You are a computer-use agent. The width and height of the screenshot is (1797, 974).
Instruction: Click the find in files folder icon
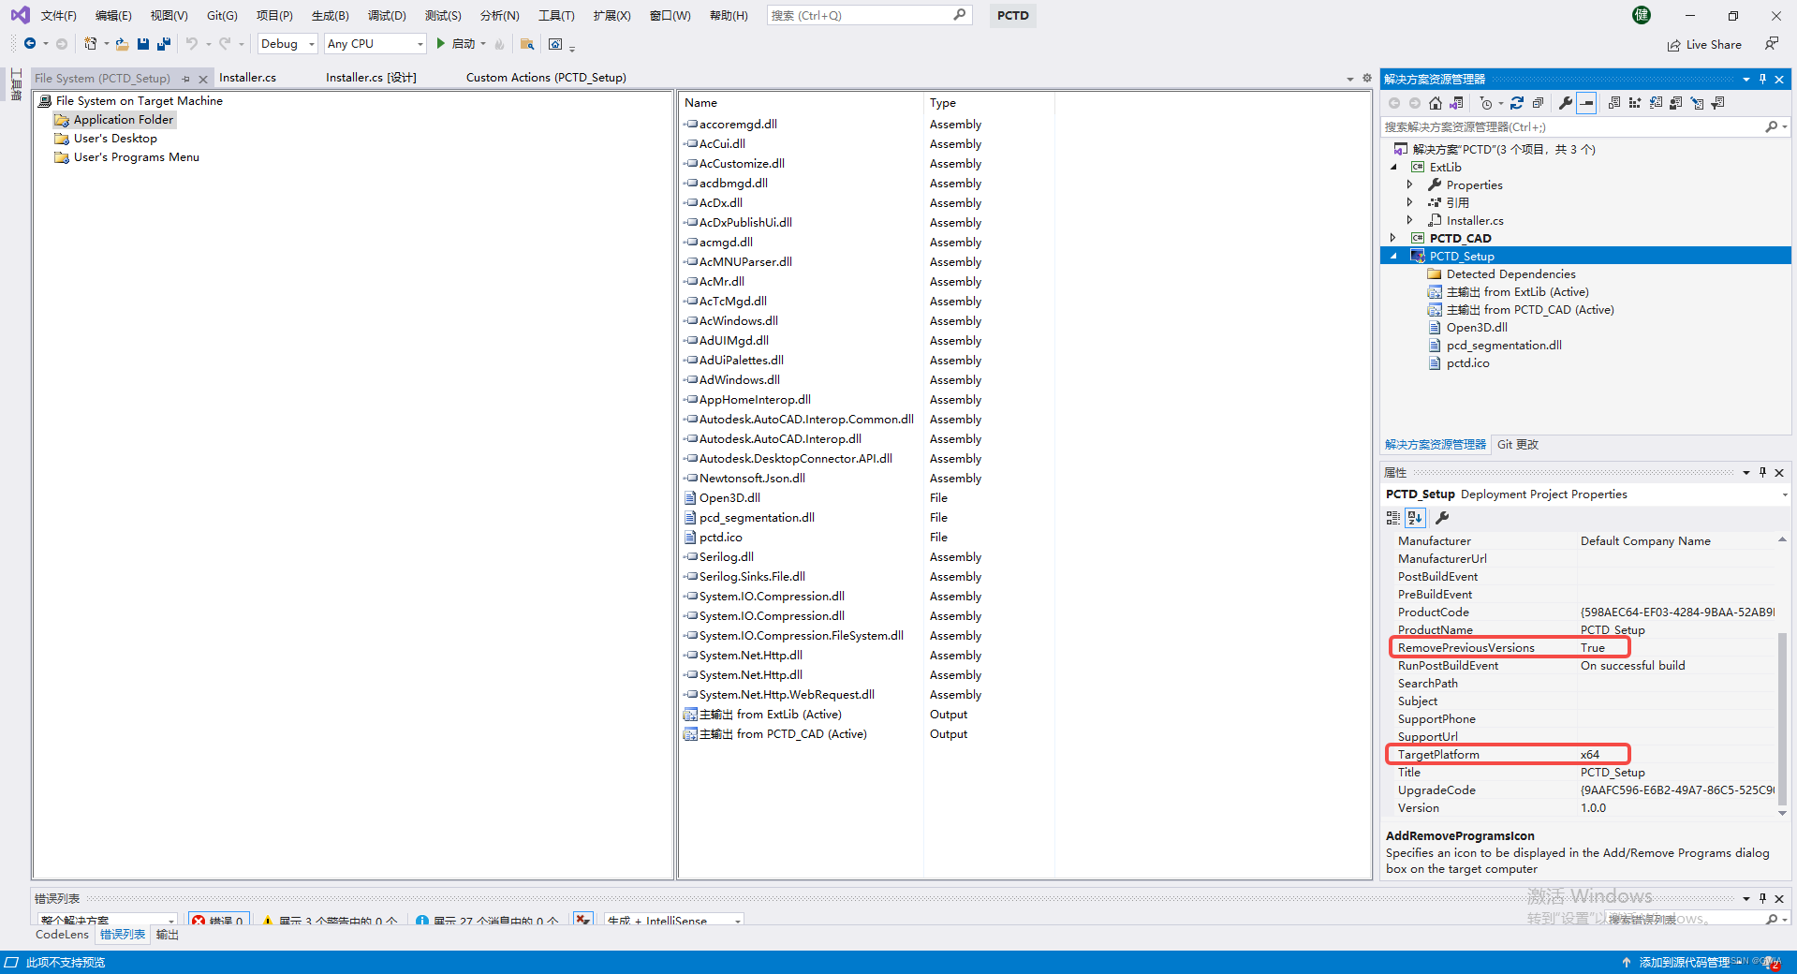pos(527,44)
